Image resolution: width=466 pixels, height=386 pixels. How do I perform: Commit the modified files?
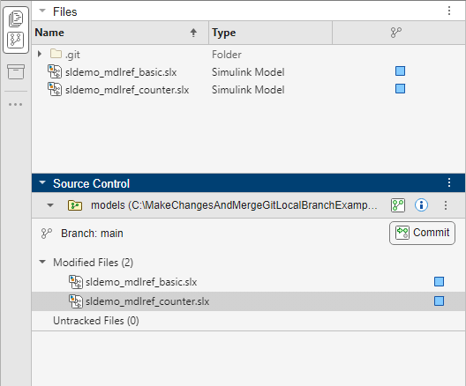tap(422, 233)
